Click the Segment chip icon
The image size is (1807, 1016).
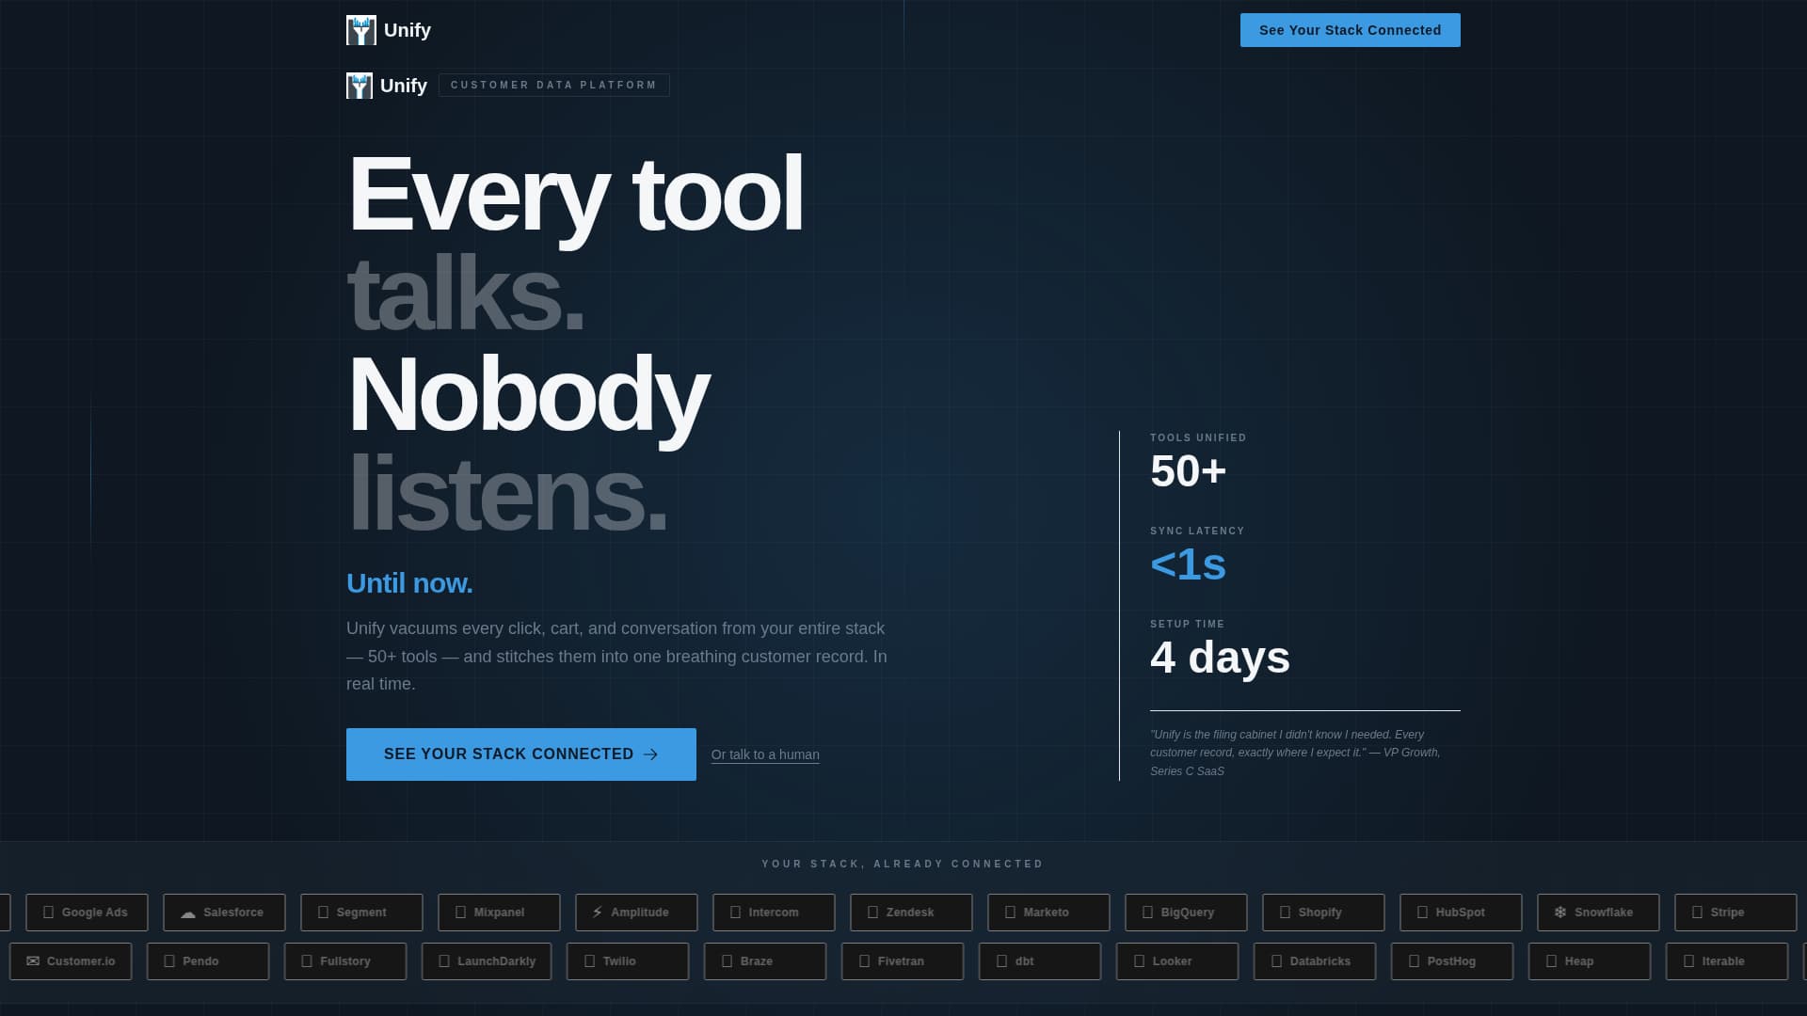pyautogui.click(x=324, y=913)
